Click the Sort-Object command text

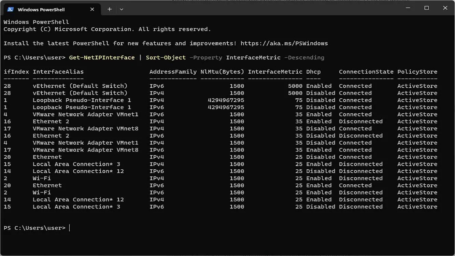(x=166, y=57)
